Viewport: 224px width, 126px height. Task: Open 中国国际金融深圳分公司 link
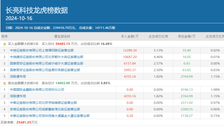pos(37,90)
